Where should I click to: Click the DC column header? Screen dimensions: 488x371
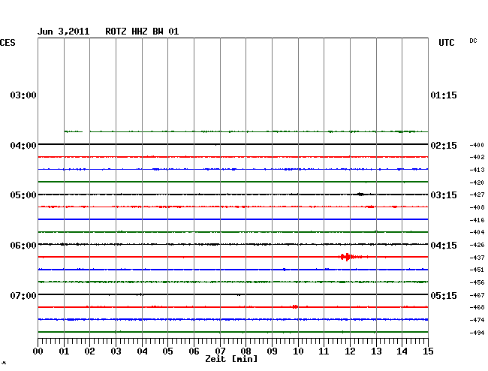click(473, 41)
